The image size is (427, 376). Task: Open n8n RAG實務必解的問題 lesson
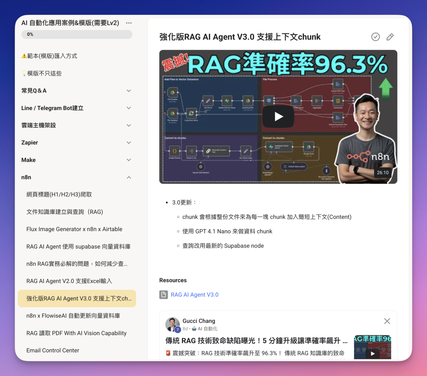77,264
